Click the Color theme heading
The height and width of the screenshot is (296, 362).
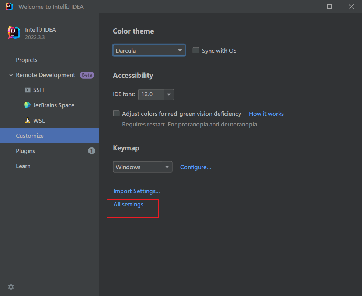click(133, 31)
